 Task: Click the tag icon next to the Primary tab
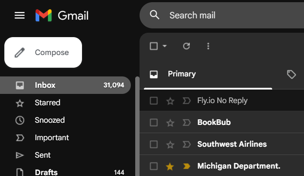(291, 74)
